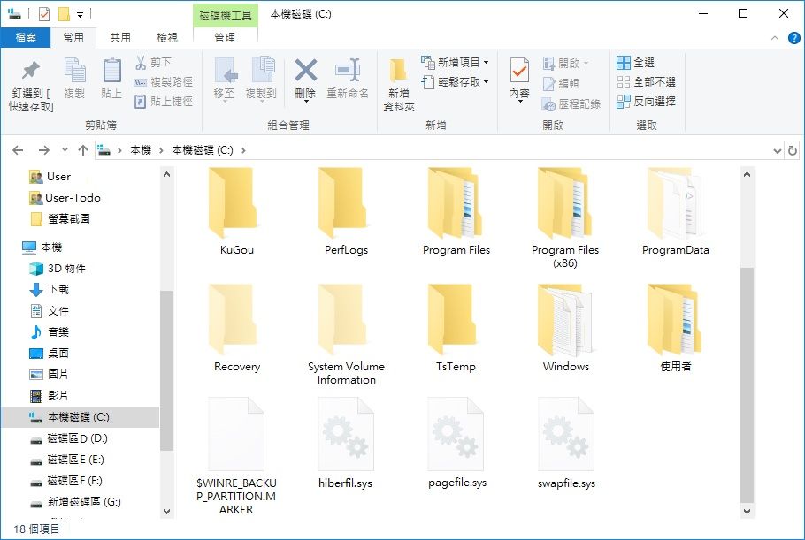Image resolution: width=805 pixels, height=540 pixels.
Task: Click the Pin to Quick access icon
Action: coord(31,70)
